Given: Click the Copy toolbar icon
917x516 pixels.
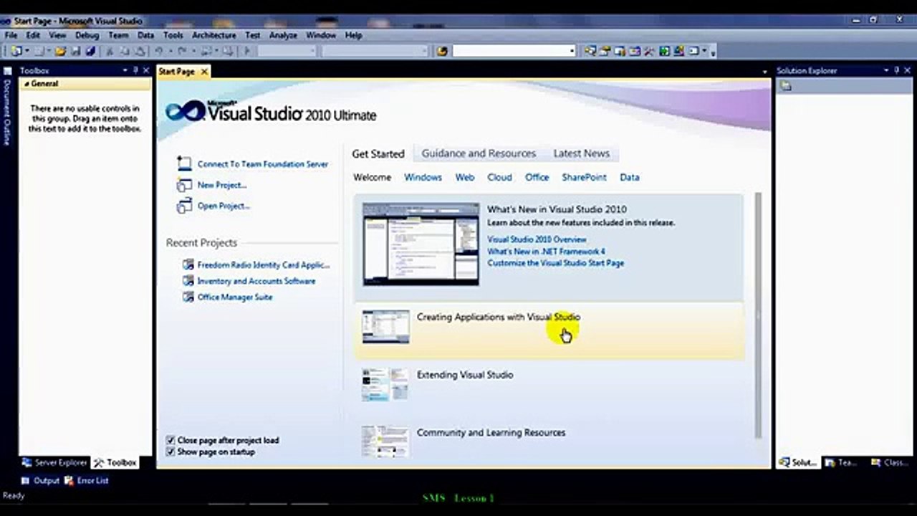Looking at the screenshot, I should coord(125,51).
